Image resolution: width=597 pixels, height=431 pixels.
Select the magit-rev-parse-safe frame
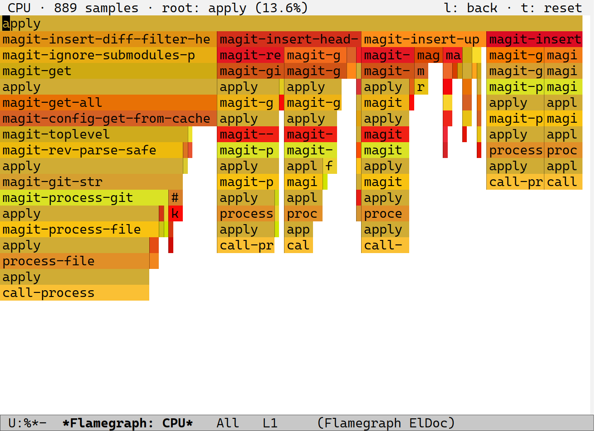(x=91, y=150)
